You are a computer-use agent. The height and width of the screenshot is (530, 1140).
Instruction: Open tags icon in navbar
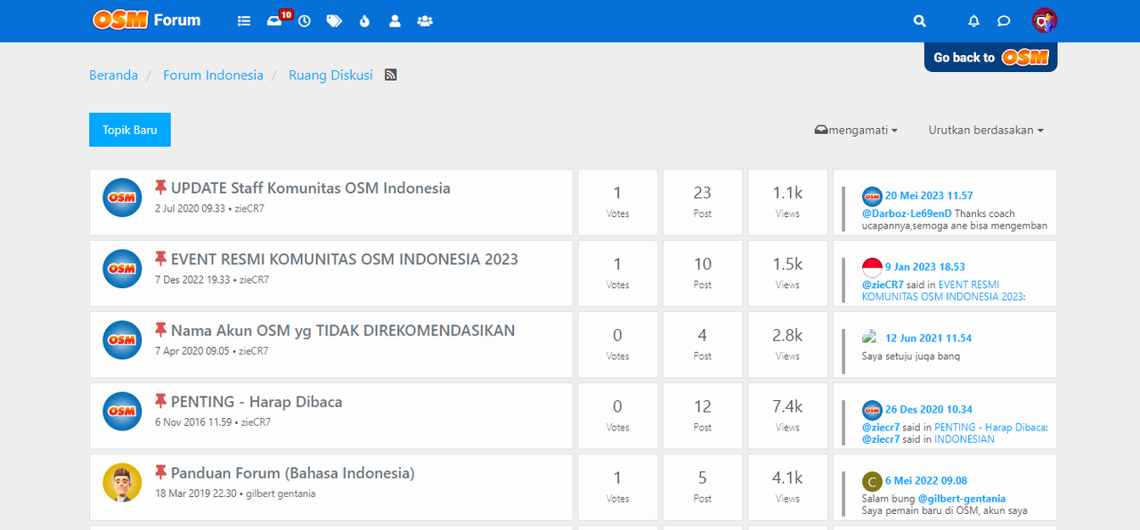click(334, 20)
